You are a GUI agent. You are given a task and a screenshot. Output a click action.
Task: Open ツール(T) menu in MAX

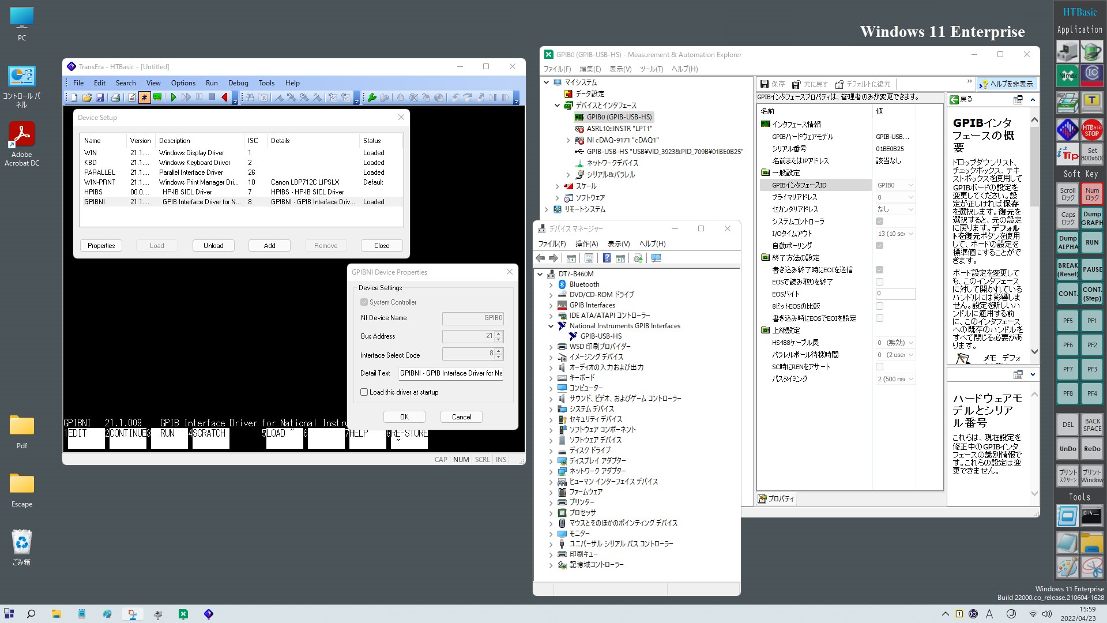(x=651, y=69)
